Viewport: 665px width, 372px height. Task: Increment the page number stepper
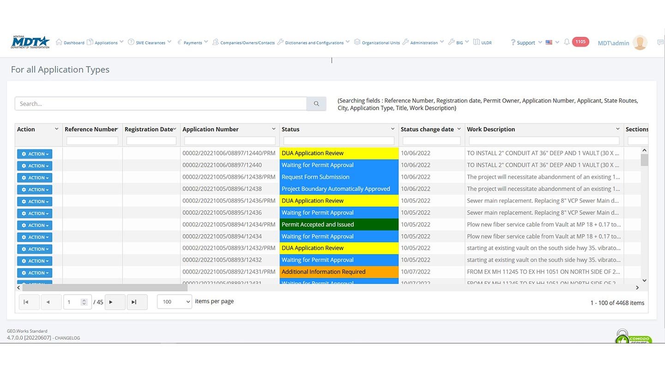tap(84, 300)
